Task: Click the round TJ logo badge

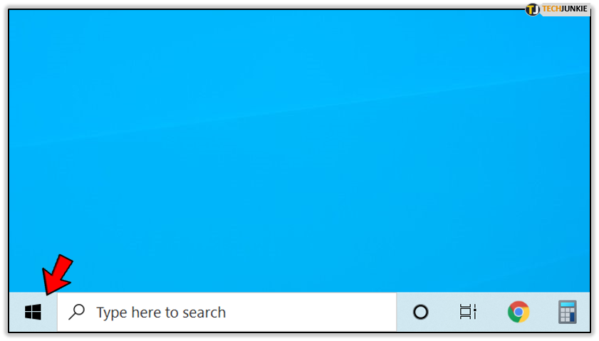Action: coord(532,9)
